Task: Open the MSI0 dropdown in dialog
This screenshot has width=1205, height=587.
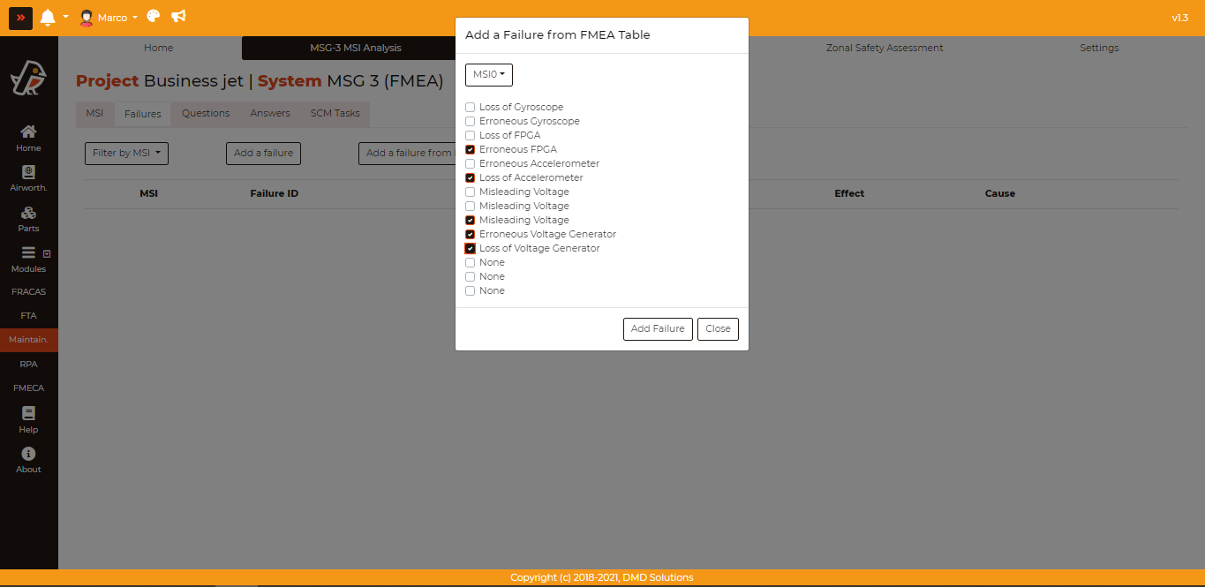Action: pos(488,75)
